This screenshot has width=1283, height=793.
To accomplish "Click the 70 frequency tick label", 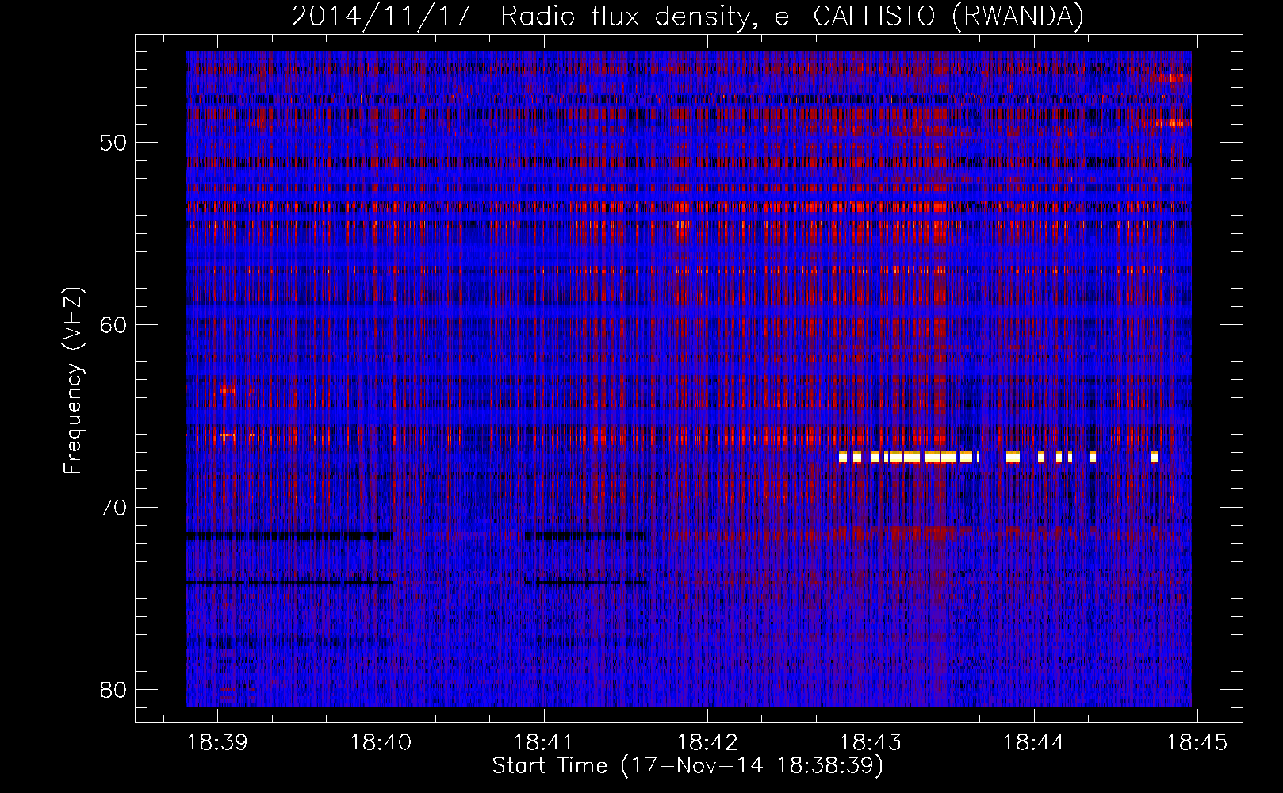I will tap(114, 508).
